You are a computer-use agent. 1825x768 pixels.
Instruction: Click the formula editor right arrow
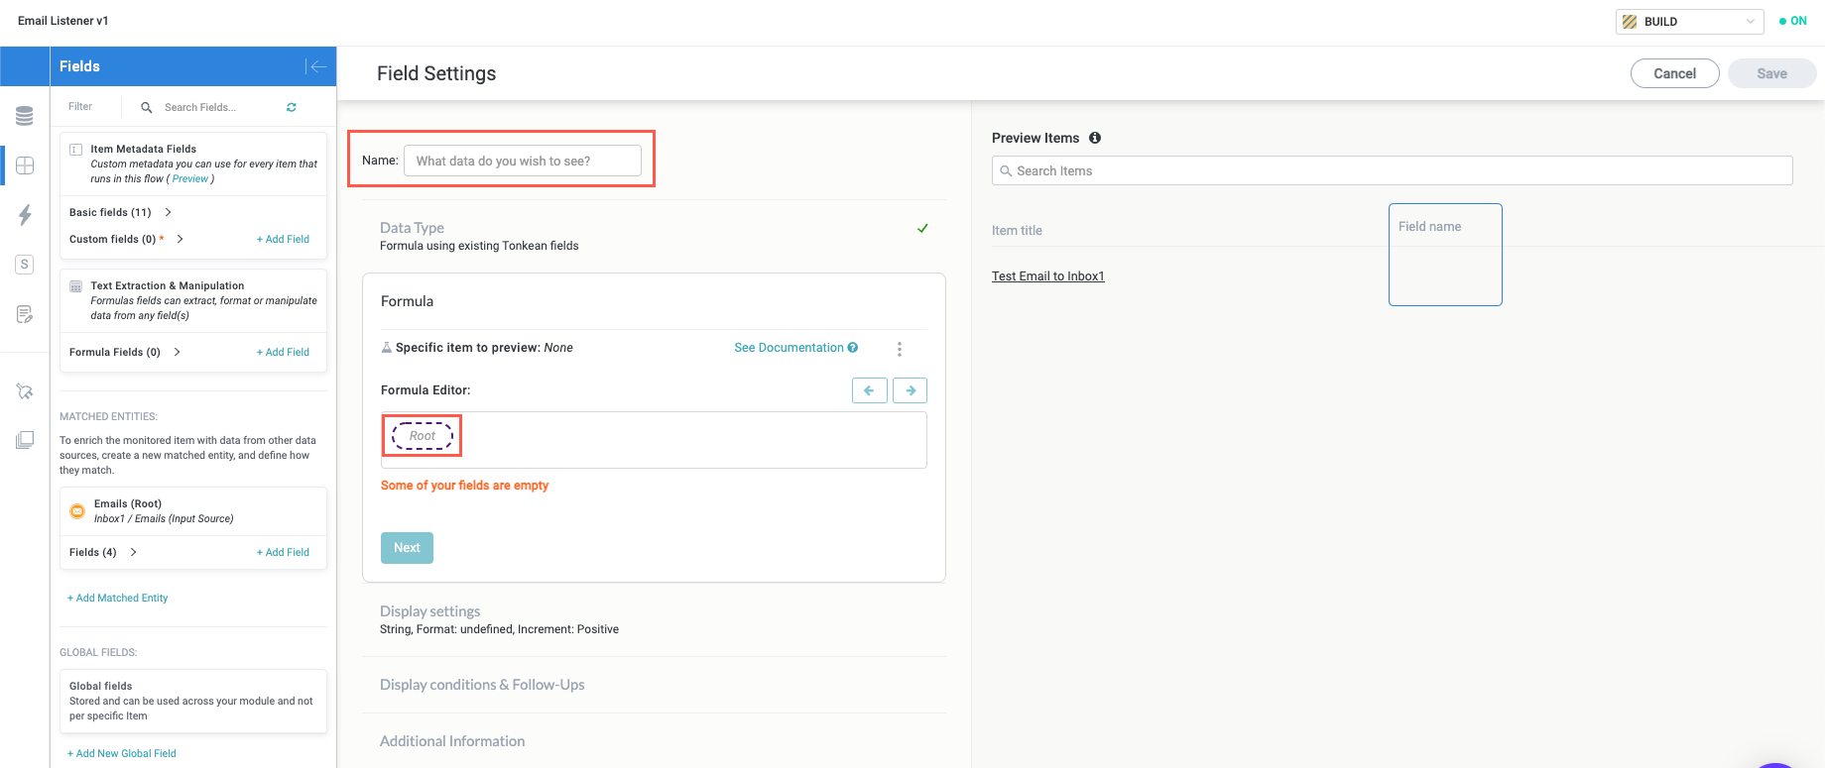910,390
